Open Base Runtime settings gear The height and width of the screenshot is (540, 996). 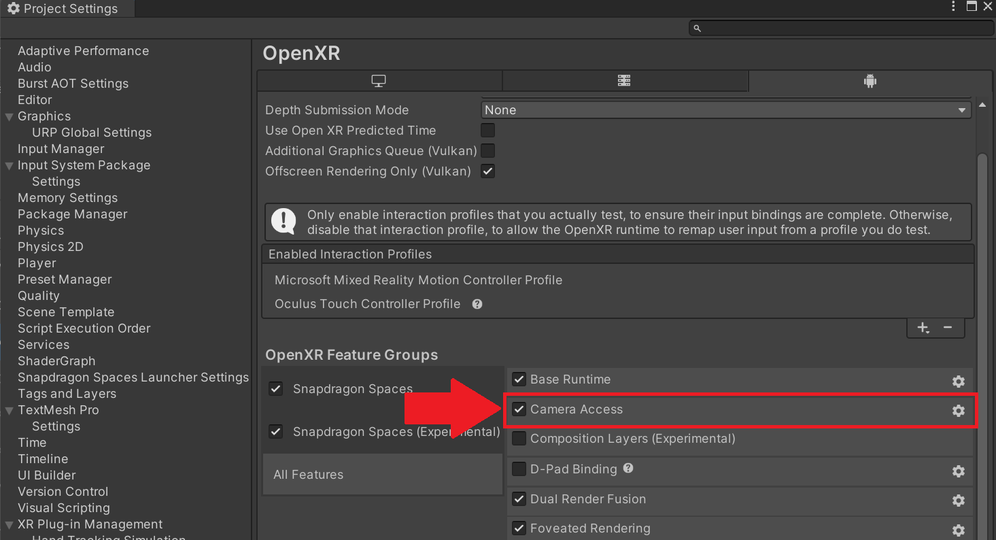tap(958, 381)
